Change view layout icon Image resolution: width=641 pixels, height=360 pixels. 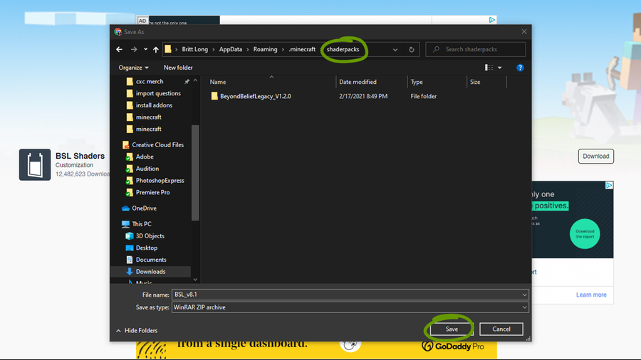[489, 68]
